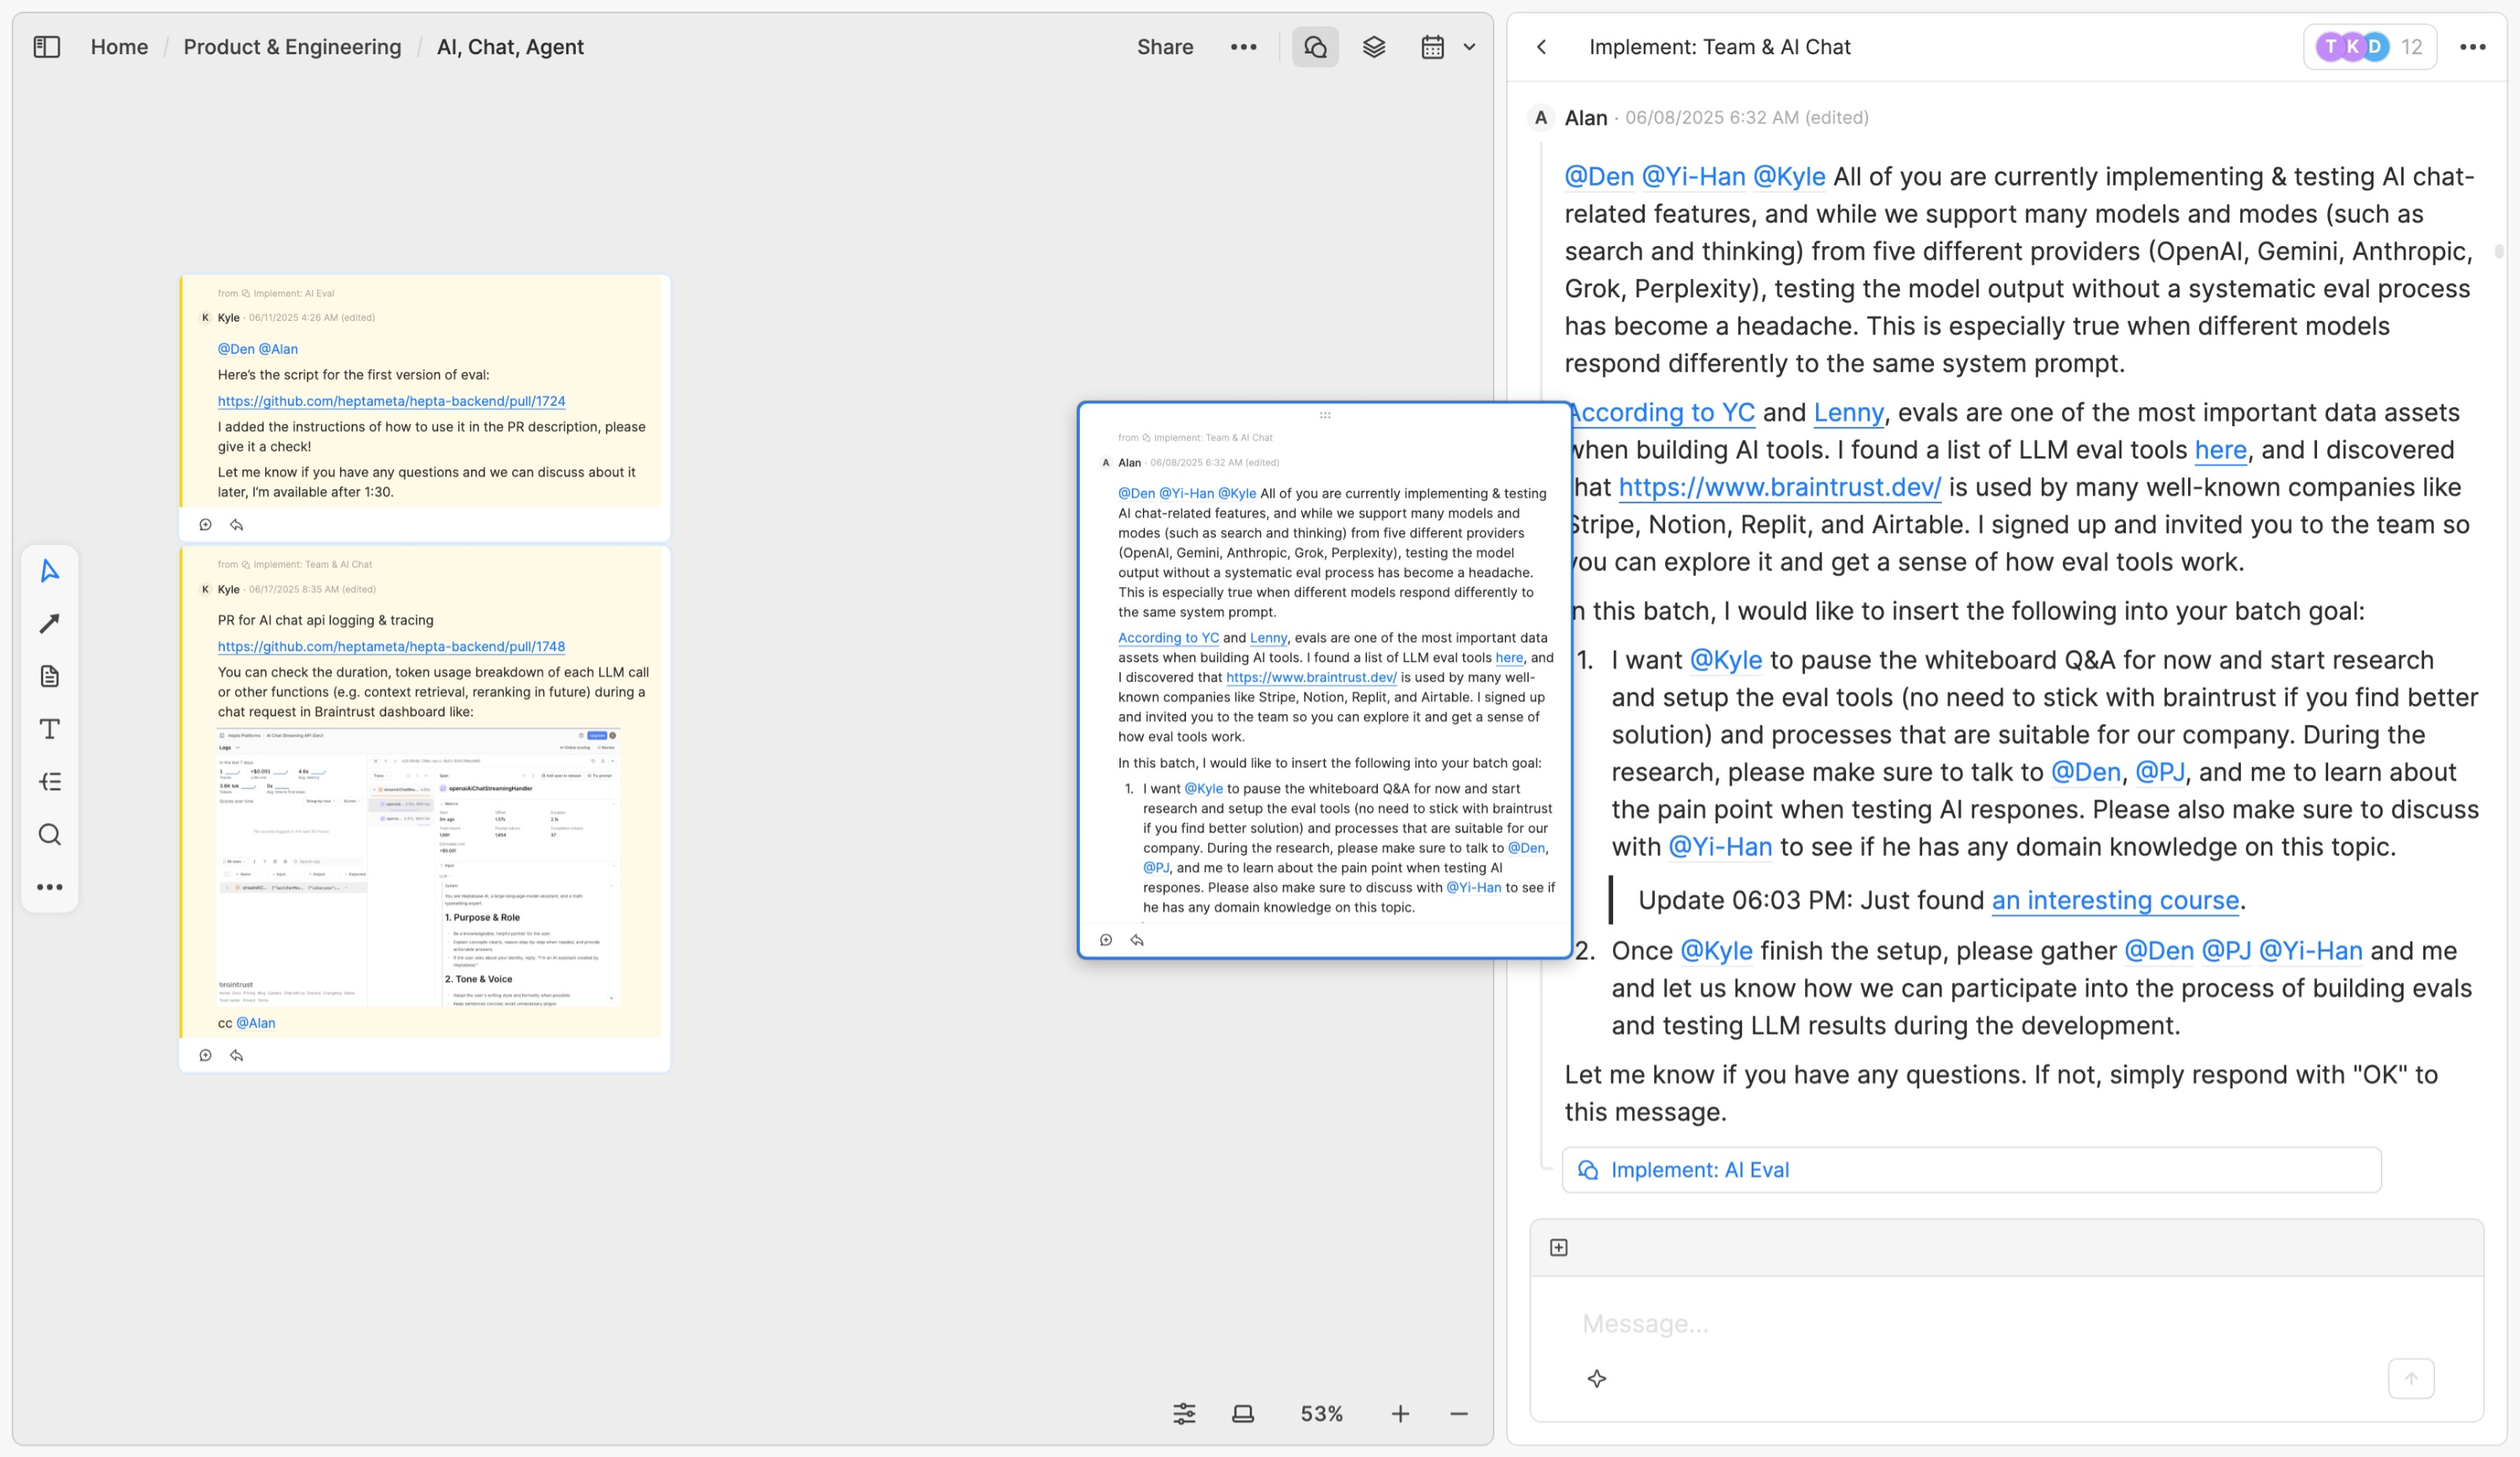2520x1457 pixels.
Task: Click the presentation mode icon near zoom
Action: [1243, 1413]
